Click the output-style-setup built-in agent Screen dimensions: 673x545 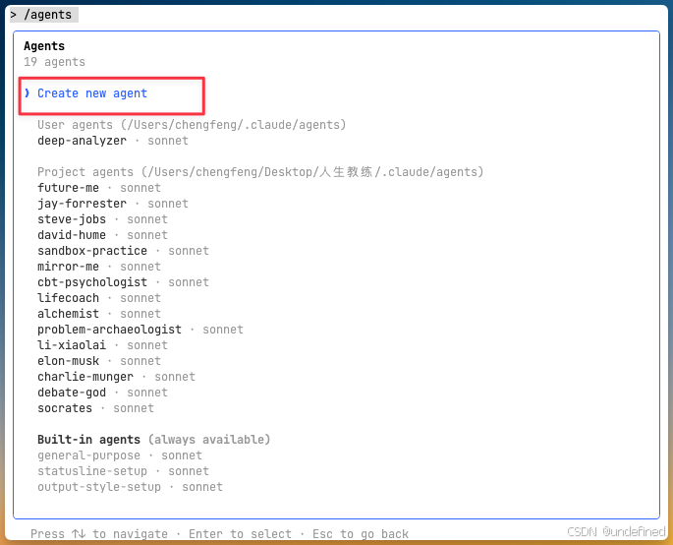tap(130, 487)
